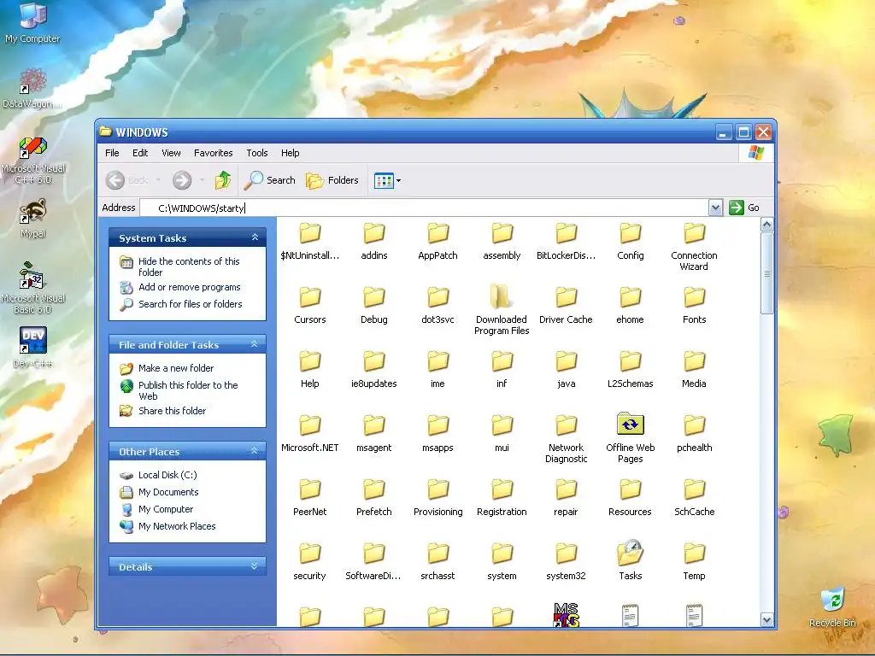Click the Forward navigation arrow
The image size is (875, 656).
tap(181, 180)
